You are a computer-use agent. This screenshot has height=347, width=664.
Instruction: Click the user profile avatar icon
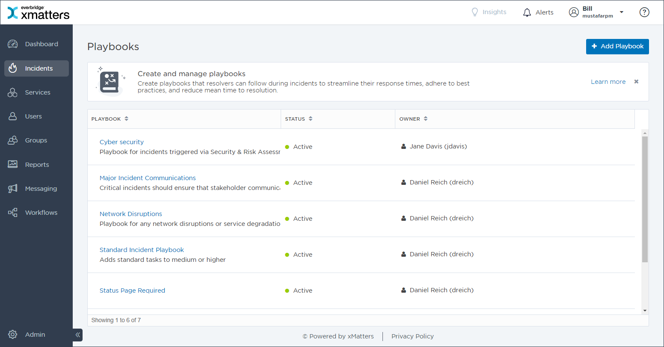[x=574, y=12]
